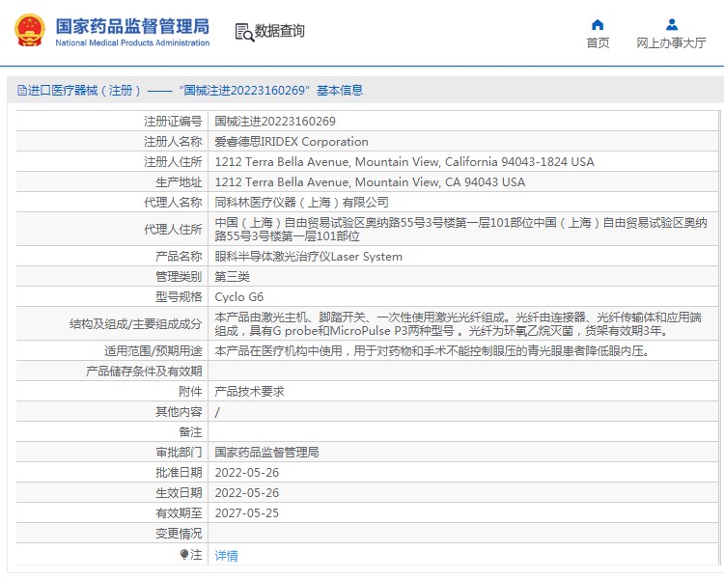Open the 首页 link

point(598,43)
